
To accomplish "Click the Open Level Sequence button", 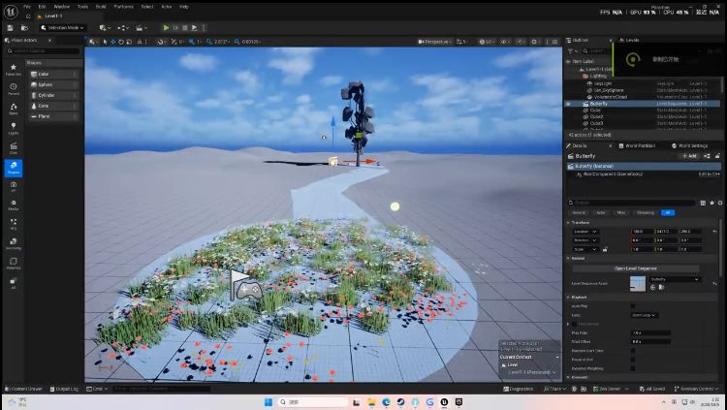I will 635,268.
